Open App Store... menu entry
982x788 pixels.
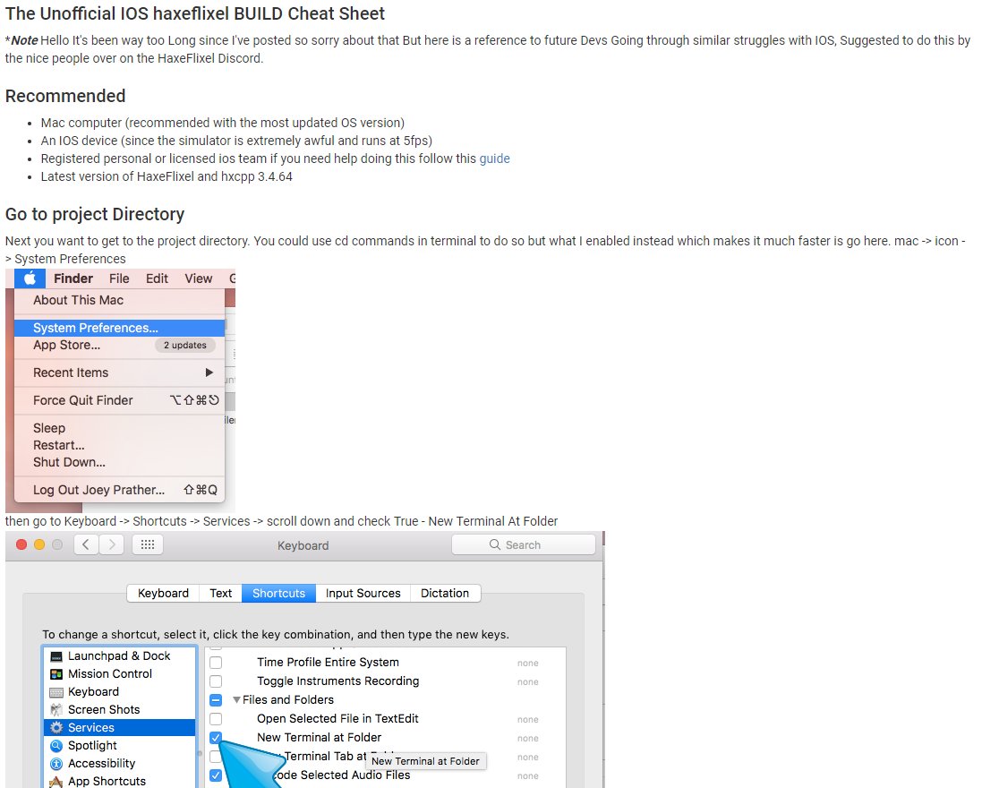pyautogui.click(x=119, y=345)
